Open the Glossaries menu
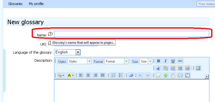 15,4
